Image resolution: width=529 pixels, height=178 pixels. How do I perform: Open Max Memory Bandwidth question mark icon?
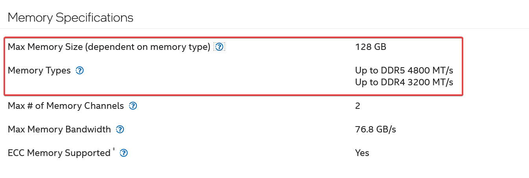pos(120,130)
